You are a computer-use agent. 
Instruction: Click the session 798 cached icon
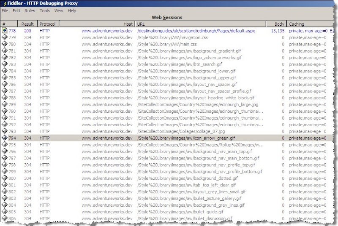(x=5, y=165)
